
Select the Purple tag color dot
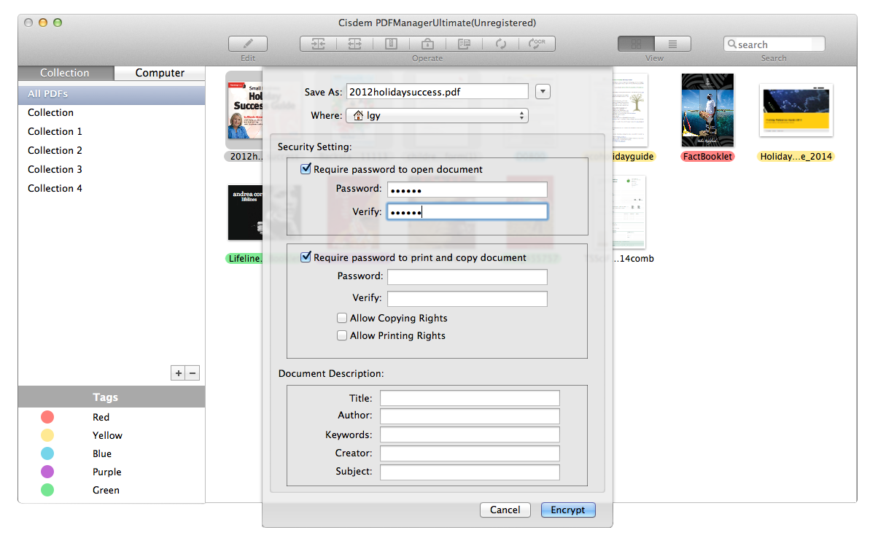[47, 472]
